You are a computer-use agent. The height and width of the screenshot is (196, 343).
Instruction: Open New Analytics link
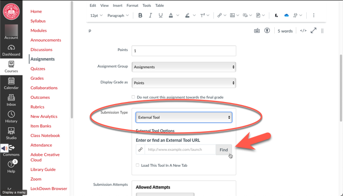pyautogui.click(x=44, y=116)
